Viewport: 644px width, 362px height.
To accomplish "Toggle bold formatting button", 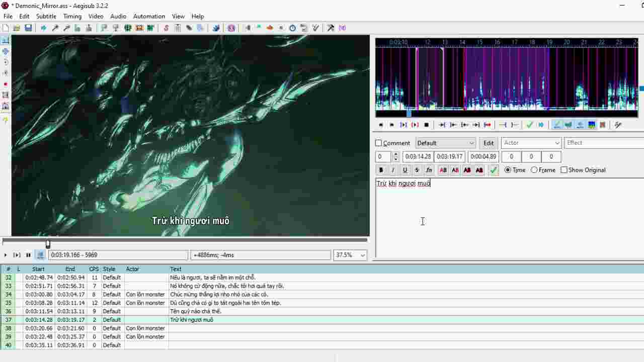I will tap(381, 170).
